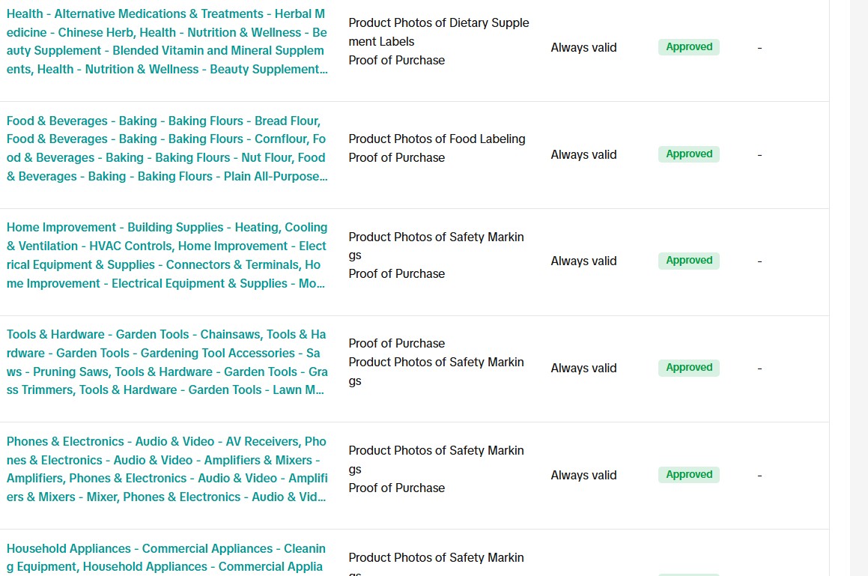The width and height of the screenshot is (868, 576).
Task: Click the Approved badge in the Home Improvement row
Action: [x=688, y=261]
